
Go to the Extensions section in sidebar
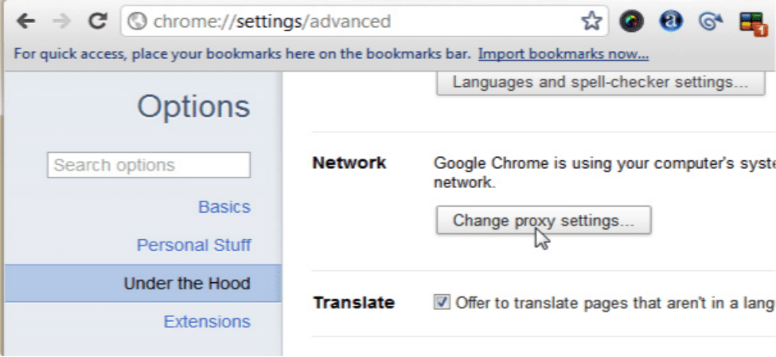pyautogui.click(x=207, y=322)
